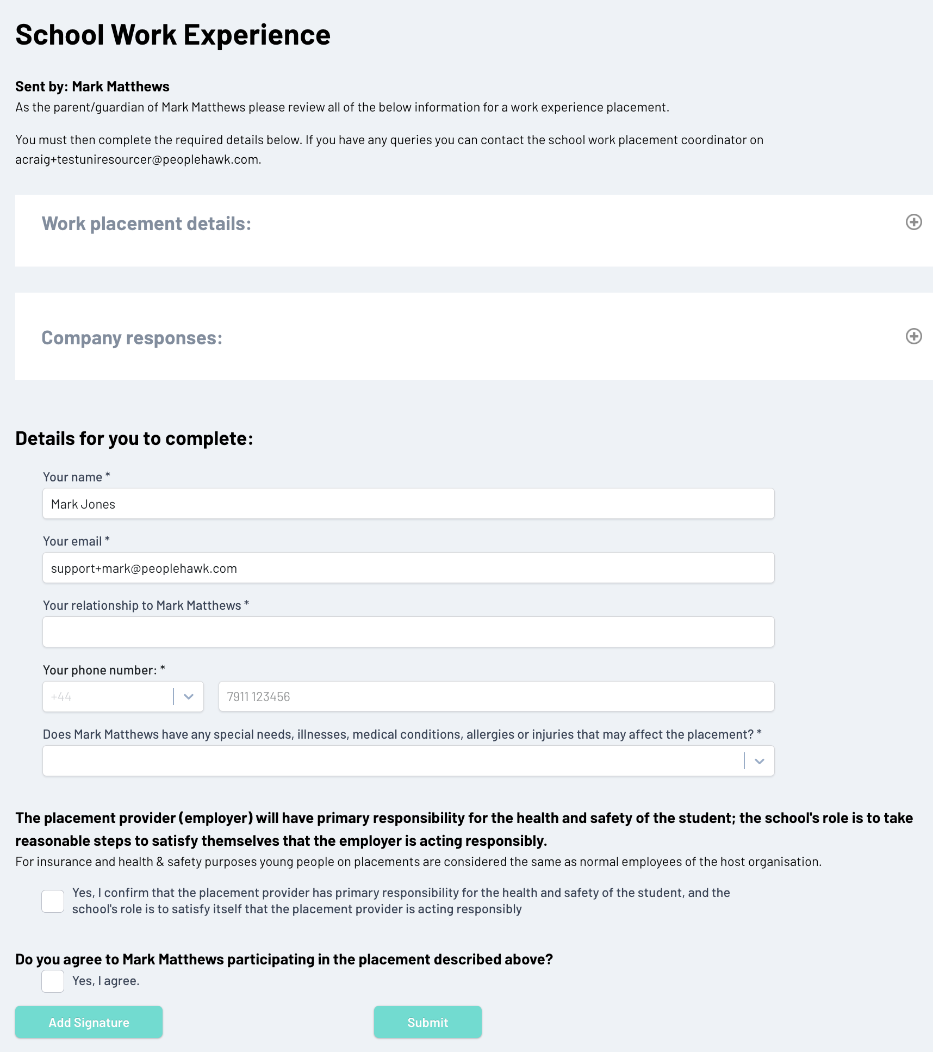This screenshot has width=933, height=1052.
Task: Click the Your email input field
Action: tap(408, 568)
